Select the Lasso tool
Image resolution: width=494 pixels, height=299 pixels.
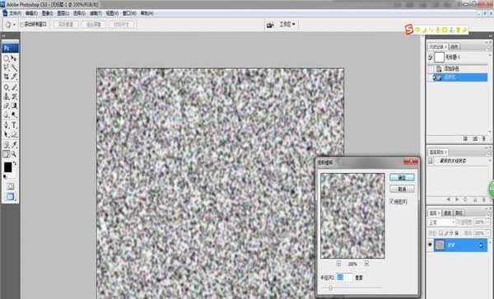7,68
